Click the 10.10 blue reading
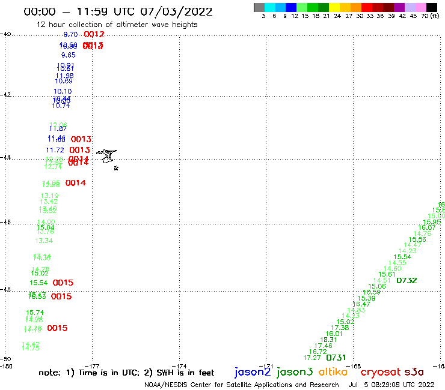The image size is (445, 390). click(63, 91)
